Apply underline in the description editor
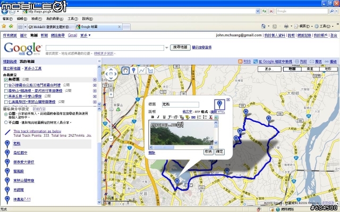Screen dimensions: 340x212 [x=164, y=117]
